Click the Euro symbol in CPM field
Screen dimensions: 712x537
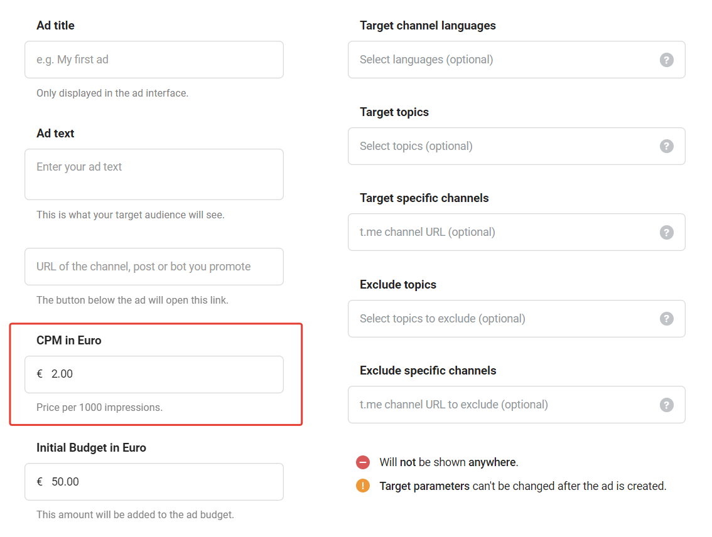pos(40,374)
